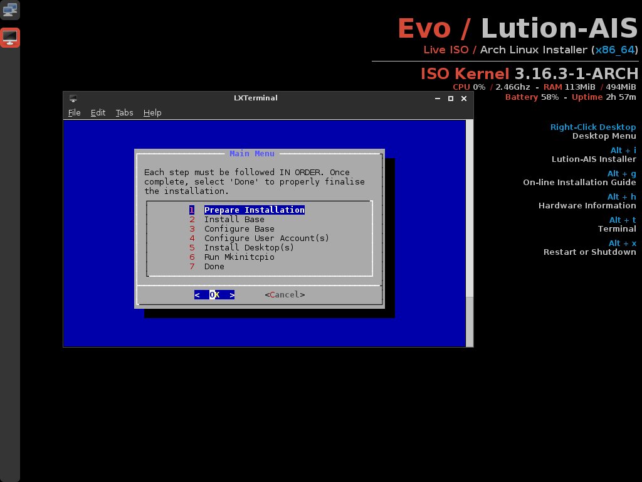Click the Battery 58% readout
Screen dimensions: 642x482
tap(532, 97)
